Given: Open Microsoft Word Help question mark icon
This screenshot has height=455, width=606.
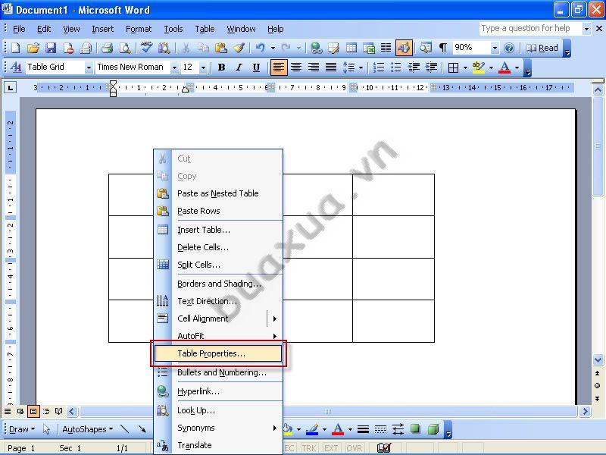Looking at the screenshot, I should coord(509,48).
